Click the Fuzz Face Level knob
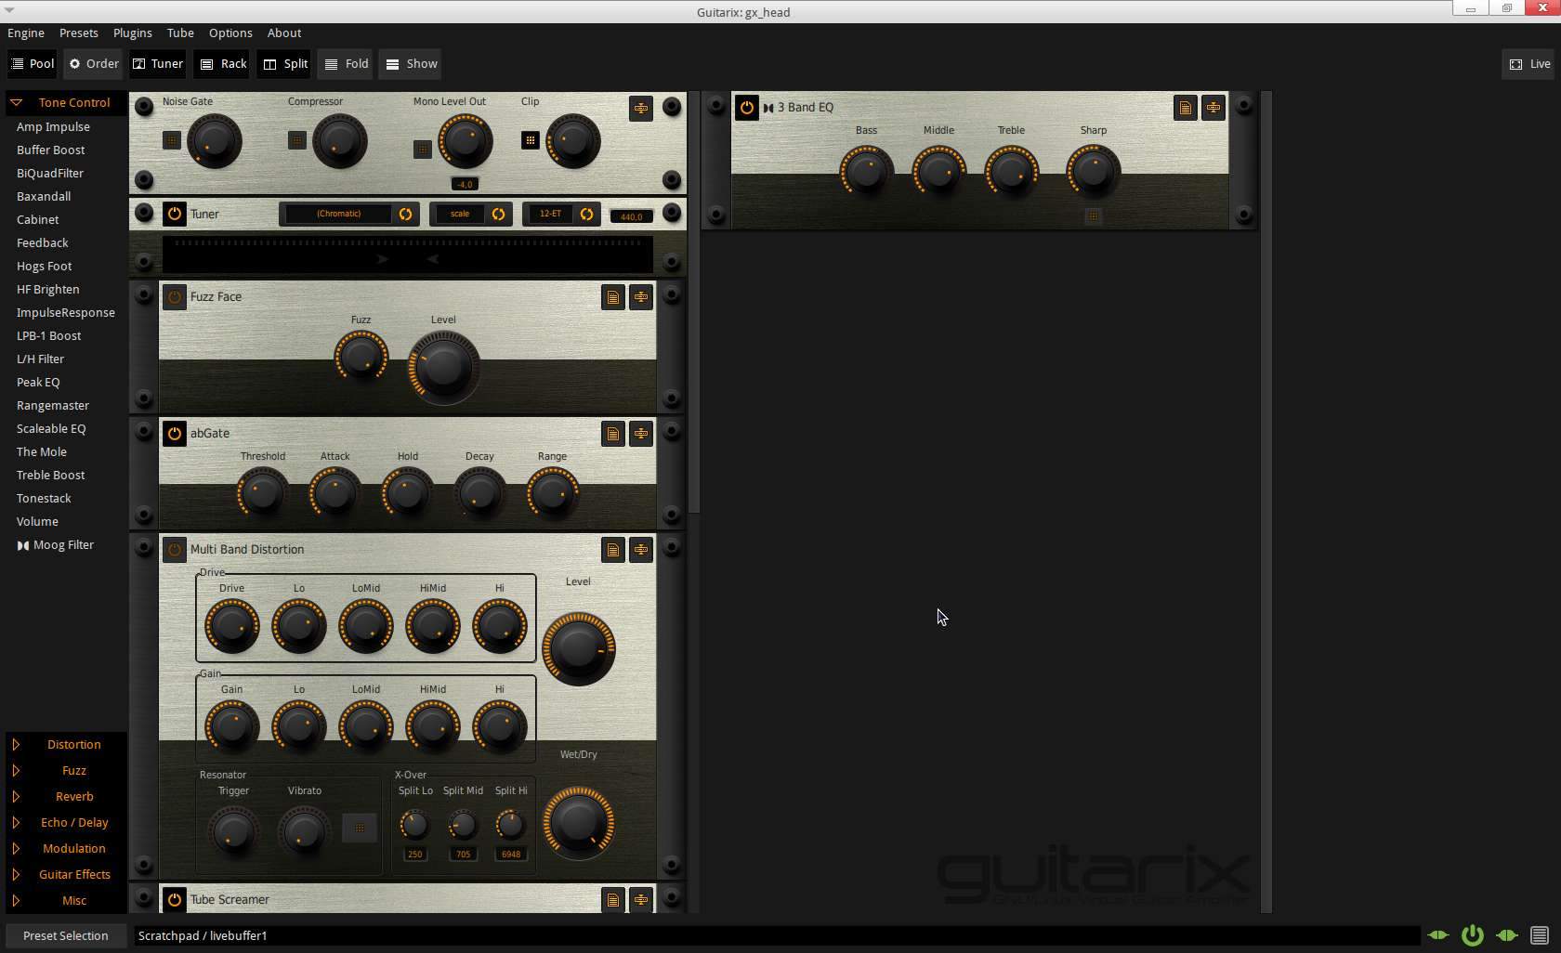The image size is (1561, 953). pyautogui.click(x=443, y=367)
